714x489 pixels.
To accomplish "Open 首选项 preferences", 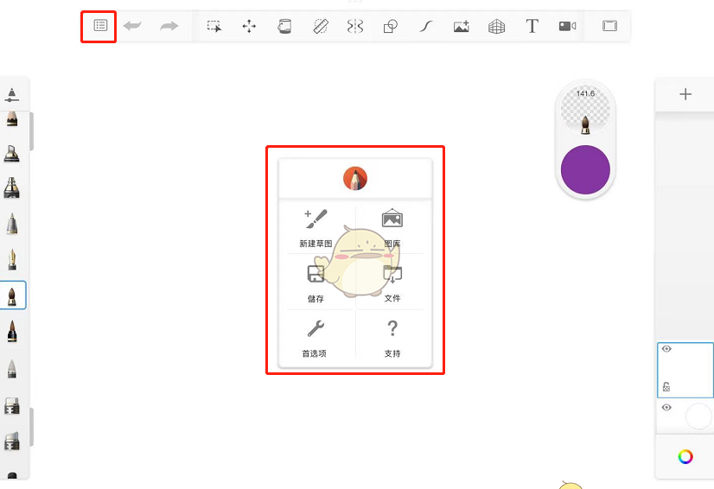I will pos(315,339).
